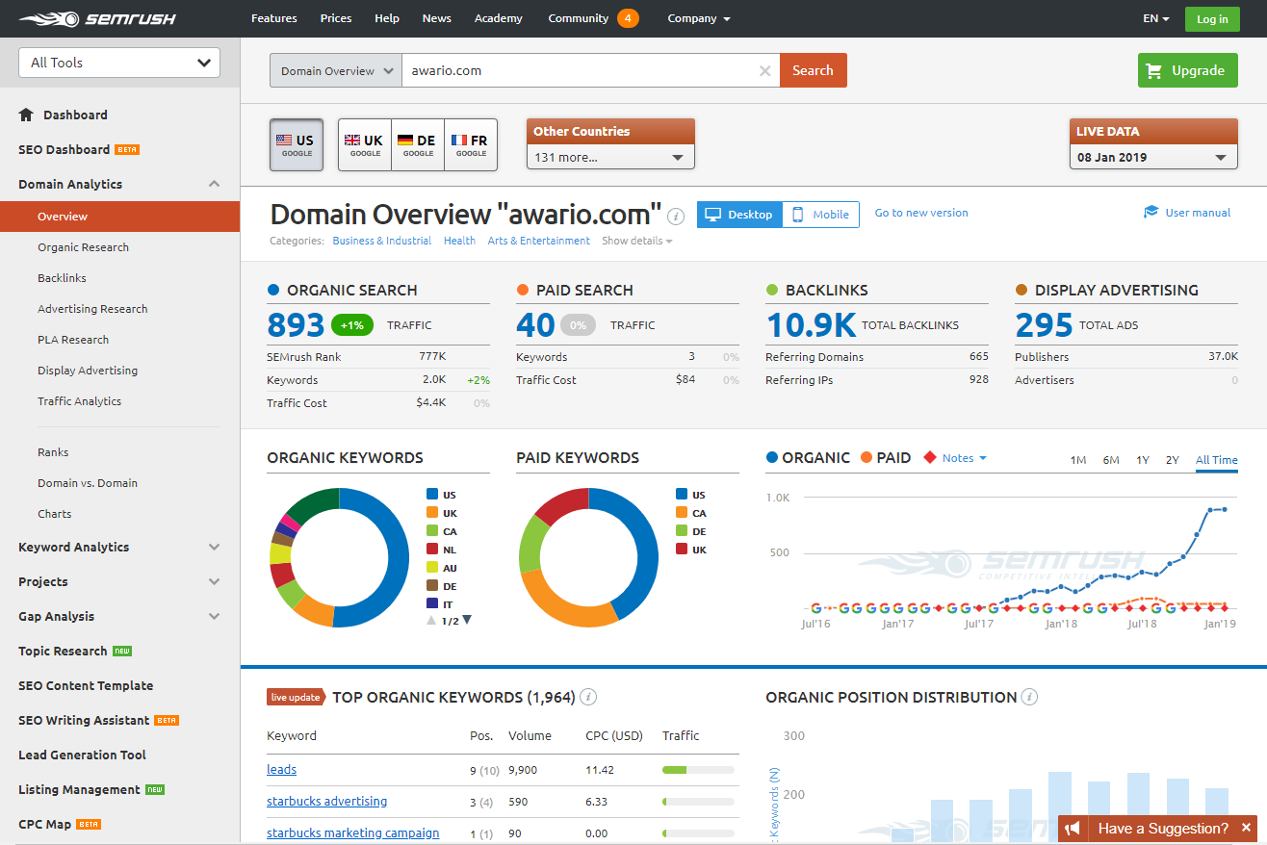Collapse the Domain Analytics section
This screenshot has width=1267, height=845.
[x=214, y=184]
